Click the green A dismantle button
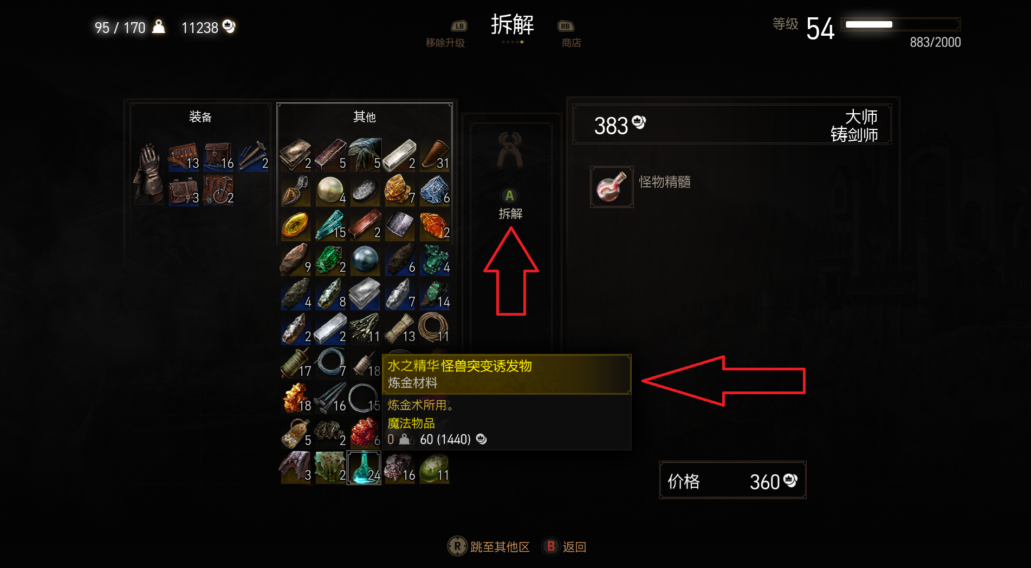Screen dimensions: 1031x568 tap(509, 196)
